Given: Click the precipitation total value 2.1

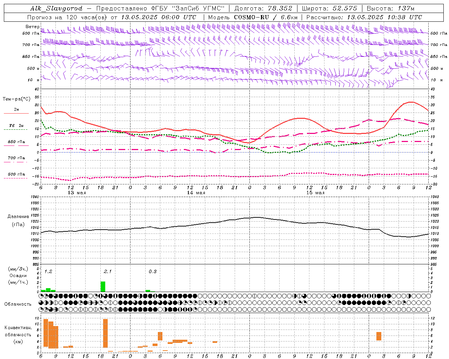Looking at the screenshot, I should 108,272.
